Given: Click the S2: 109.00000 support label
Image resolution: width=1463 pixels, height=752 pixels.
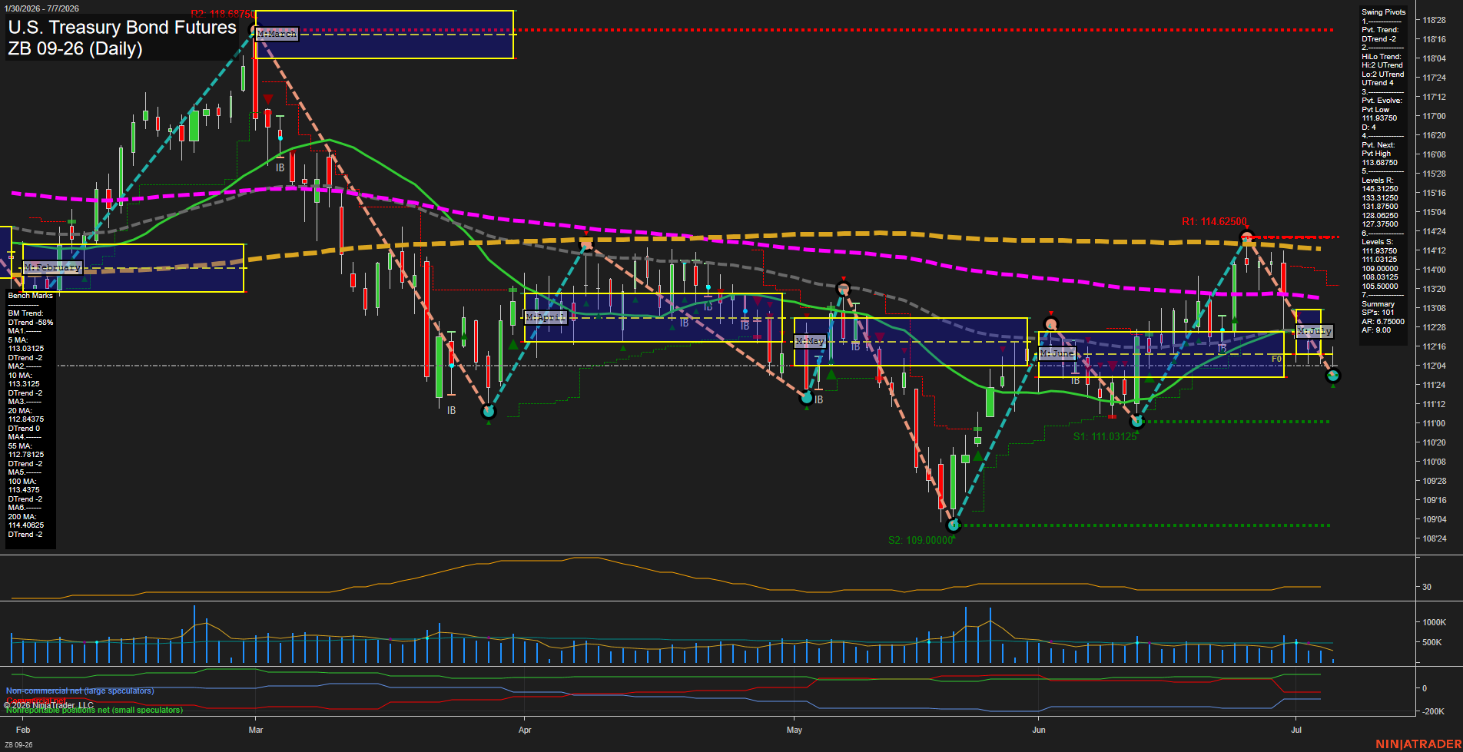Looking at the screenshot, I should click(921, 540).
